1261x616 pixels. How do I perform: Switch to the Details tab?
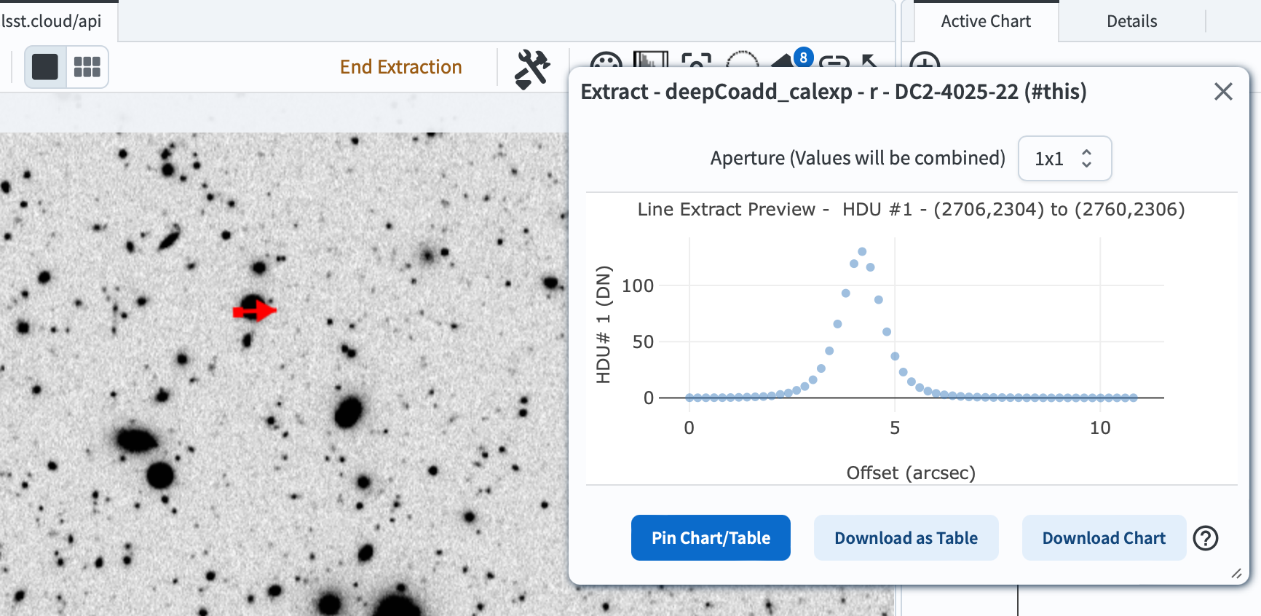point(1131,21)
